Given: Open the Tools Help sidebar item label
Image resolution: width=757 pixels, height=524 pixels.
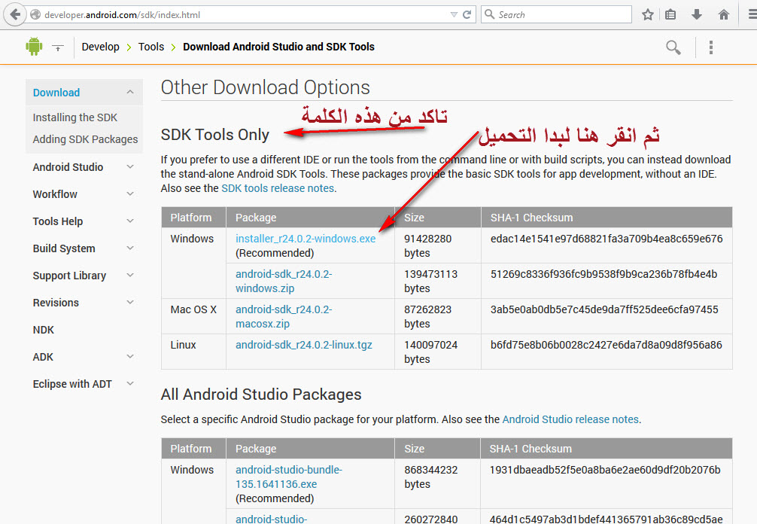Looking at the screenshot, I should (58, 221).
